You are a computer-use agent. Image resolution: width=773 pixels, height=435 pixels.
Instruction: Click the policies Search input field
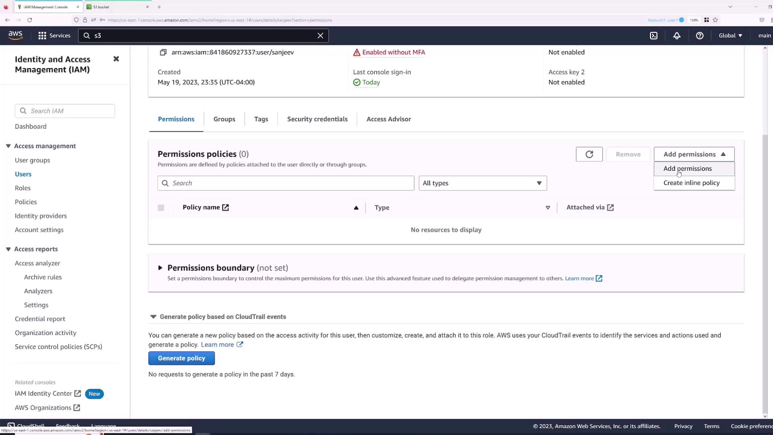click(x=290, y=183)
